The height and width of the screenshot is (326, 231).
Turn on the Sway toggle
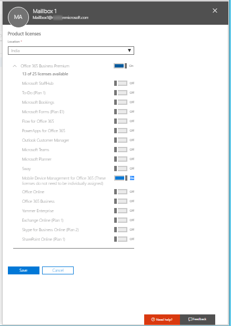click(x=120, y=169)
